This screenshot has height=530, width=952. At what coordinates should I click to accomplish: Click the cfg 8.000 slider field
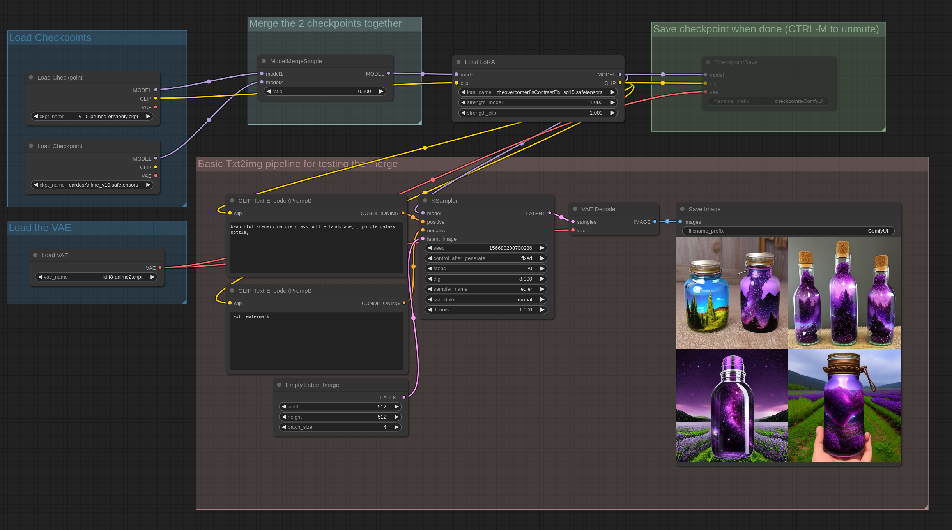[486, 279]
